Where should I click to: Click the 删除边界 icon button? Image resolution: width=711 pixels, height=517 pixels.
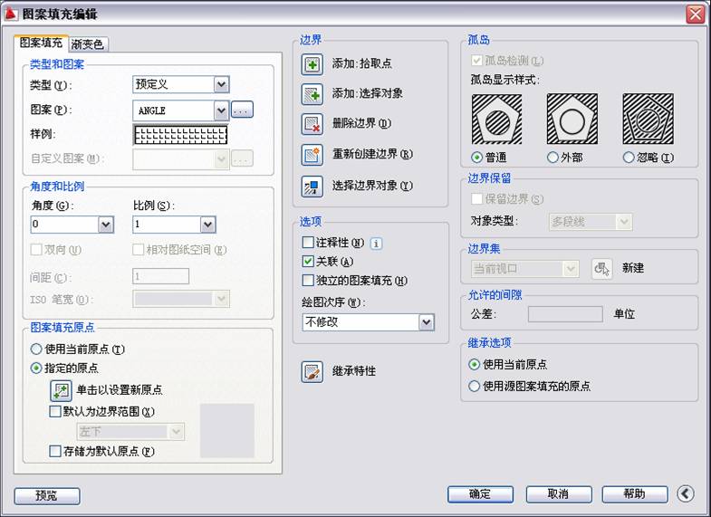pos(312,124)
